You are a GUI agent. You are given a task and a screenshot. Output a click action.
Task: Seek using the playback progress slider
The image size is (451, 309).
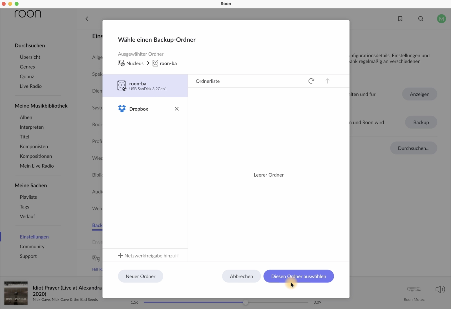(x=226, y=302)
